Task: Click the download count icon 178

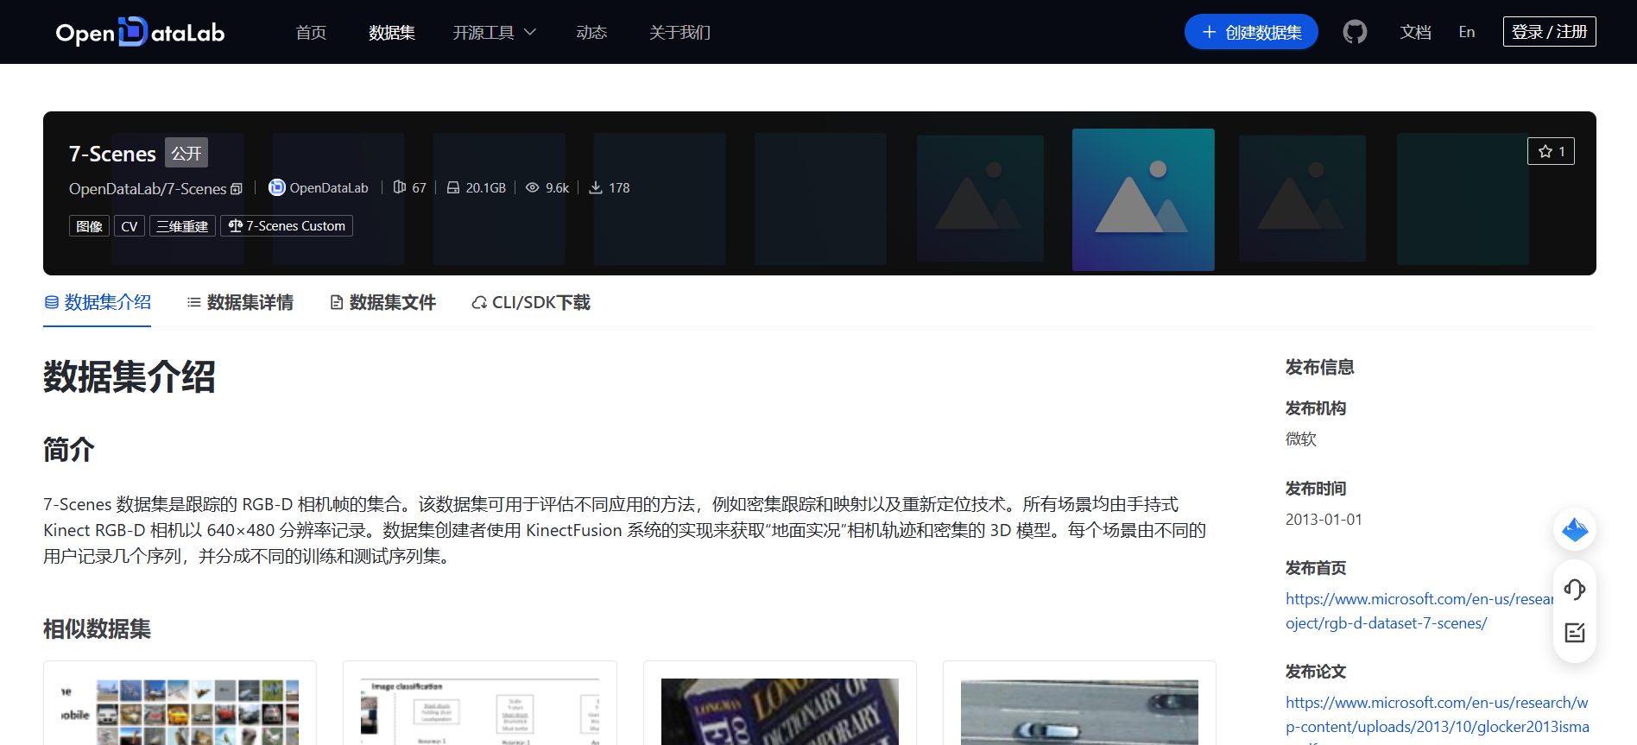Action: (596, 187)
